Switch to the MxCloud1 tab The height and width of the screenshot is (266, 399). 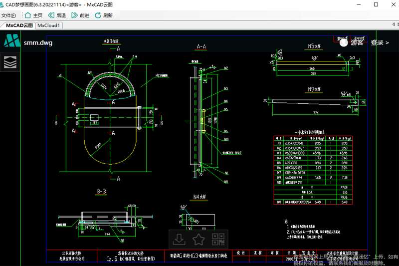pos(49,25)
